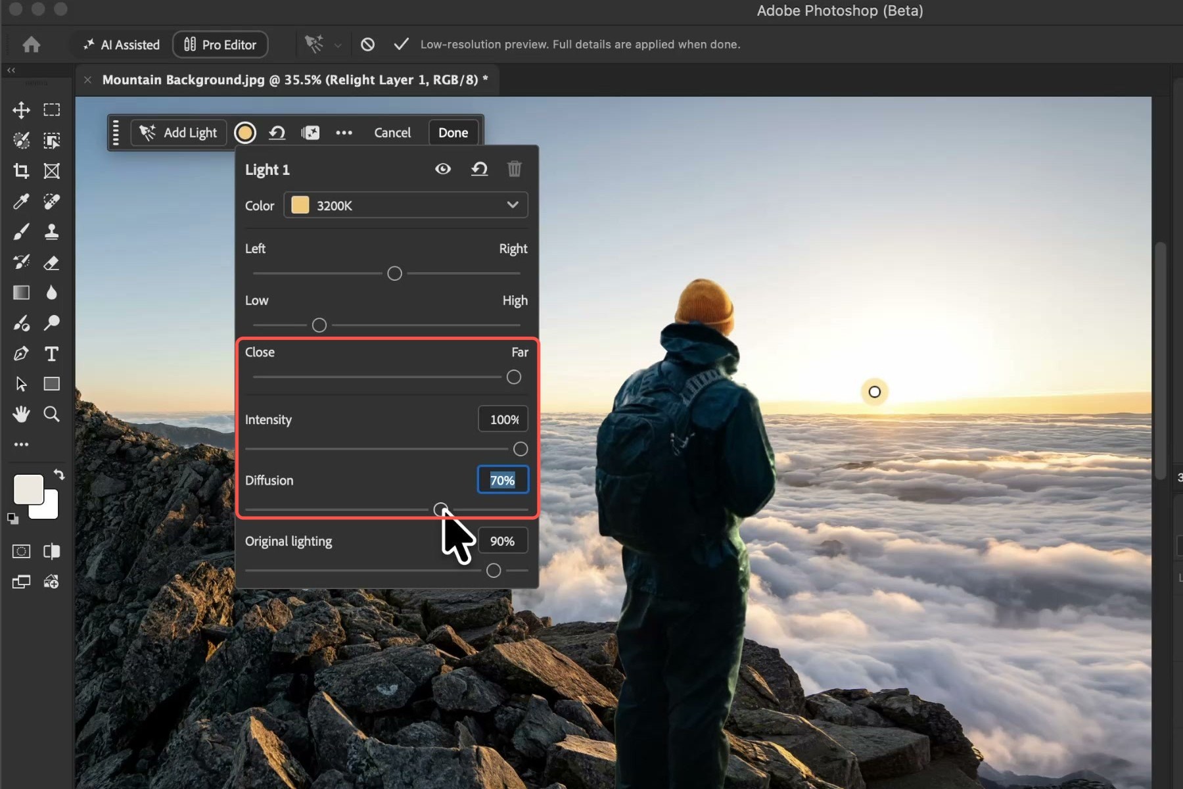Select the Zoom tool
Viewport: 1183px width, 789px height.
point(51,414)
